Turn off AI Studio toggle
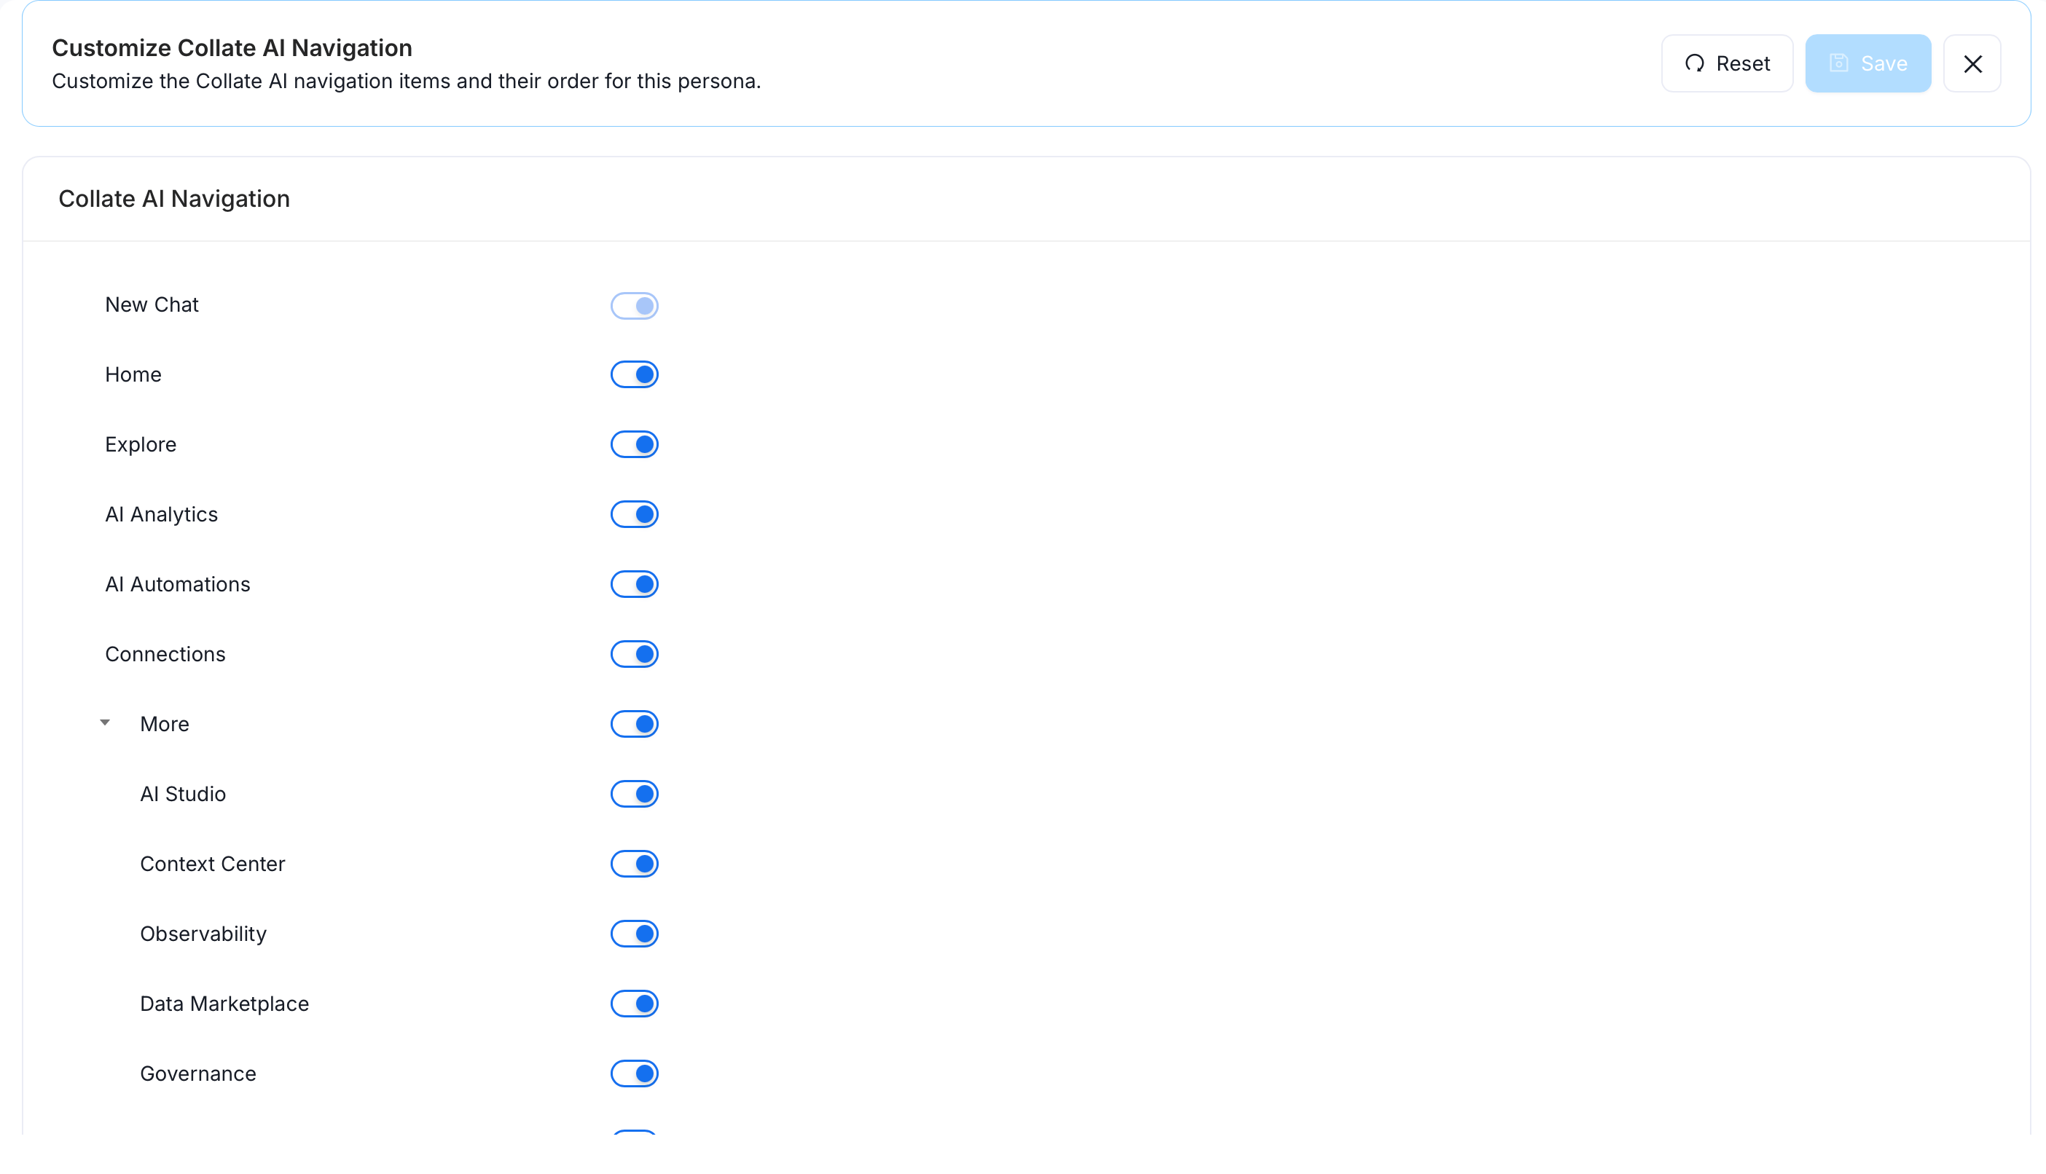 pos(635,795)
